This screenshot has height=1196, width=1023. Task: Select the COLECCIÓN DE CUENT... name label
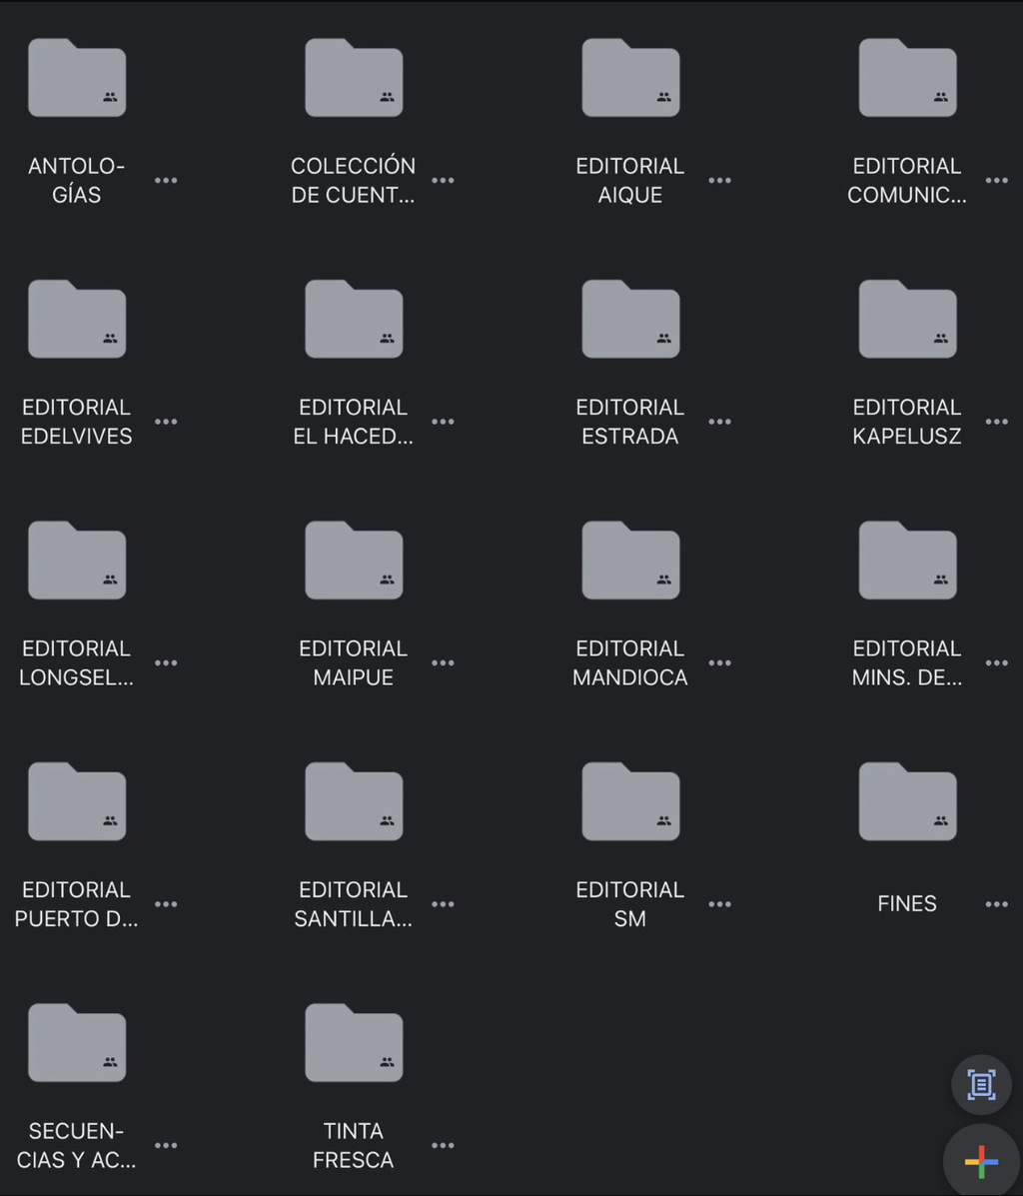point(354,180)
